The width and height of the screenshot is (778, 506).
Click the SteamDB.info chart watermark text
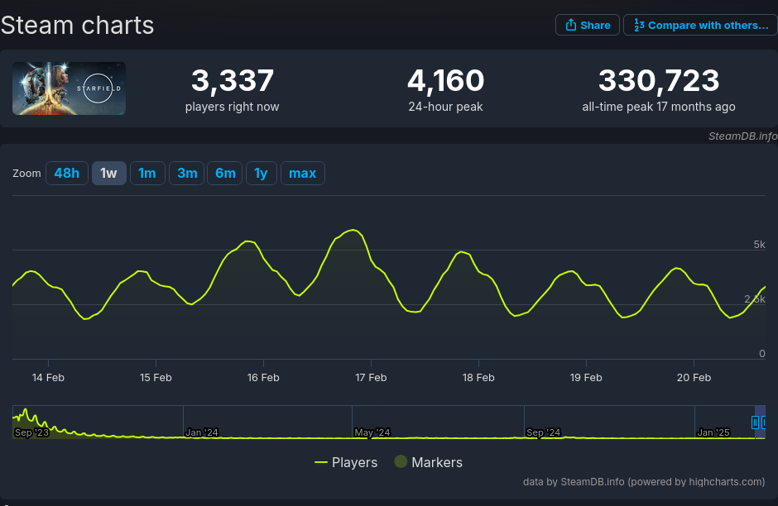[x=742, y=136]
